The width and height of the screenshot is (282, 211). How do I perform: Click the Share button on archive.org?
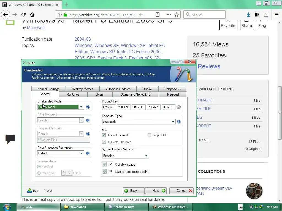tap(247, 25)
